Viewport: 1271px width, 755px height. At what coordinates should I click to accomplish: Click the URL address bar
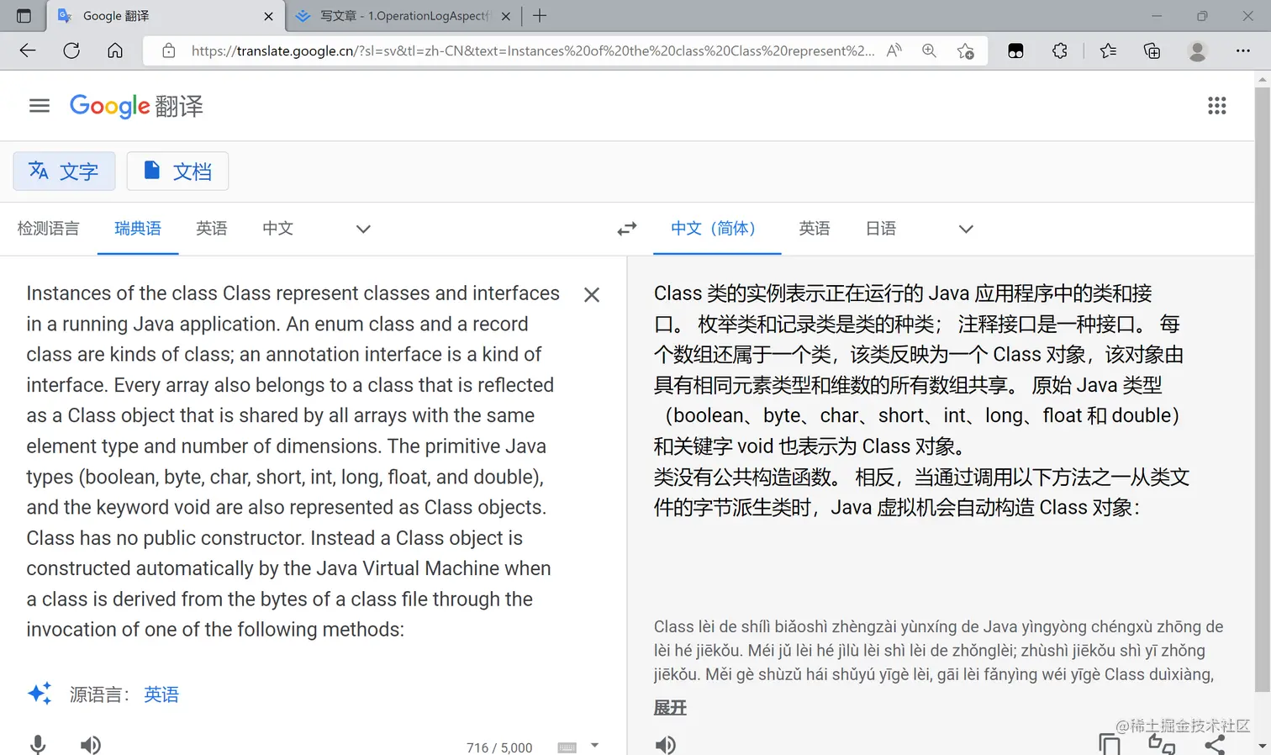532,50
